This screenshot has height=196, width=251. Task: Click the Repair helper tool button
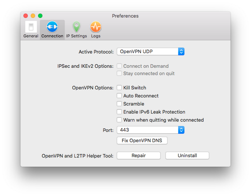[139, 155]
